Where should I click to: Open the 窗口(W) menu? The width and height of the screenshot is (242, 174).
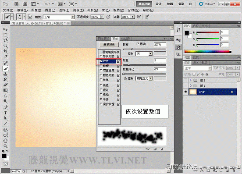tap(134, 10)
